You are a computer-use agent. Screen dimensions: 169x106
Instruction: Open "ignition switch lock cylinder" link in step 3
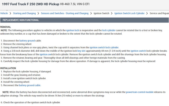(x=104, y=48)
